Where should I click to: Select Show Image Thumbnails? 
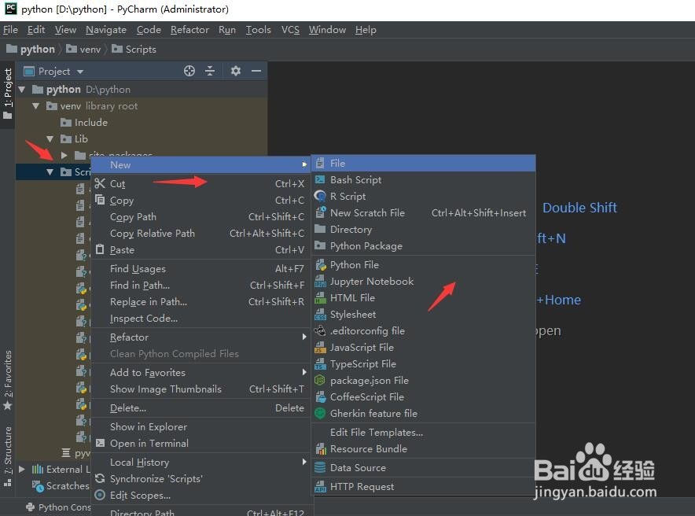point(202,389)
